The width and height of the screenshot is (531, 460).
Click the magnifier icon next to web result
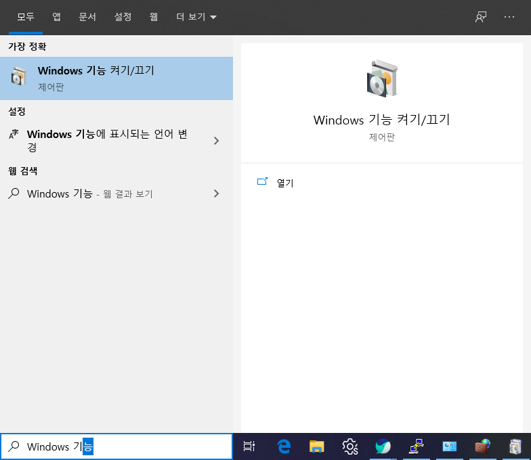(x=14, y=193)
